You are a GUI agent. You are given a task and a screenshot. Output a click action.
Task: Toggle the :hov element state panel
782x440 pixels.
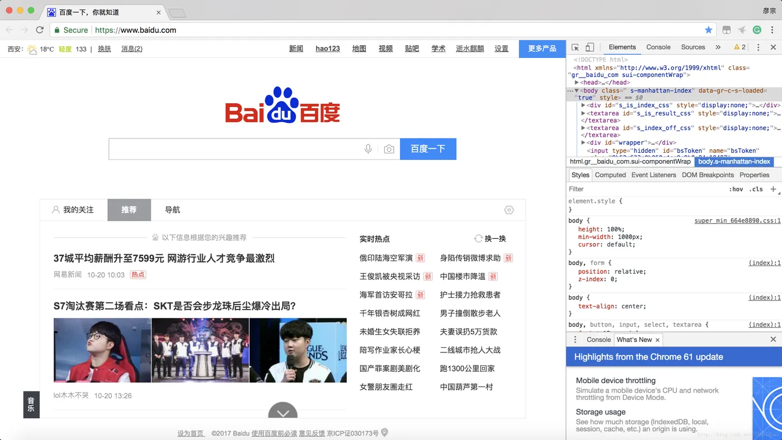[736, 189]
